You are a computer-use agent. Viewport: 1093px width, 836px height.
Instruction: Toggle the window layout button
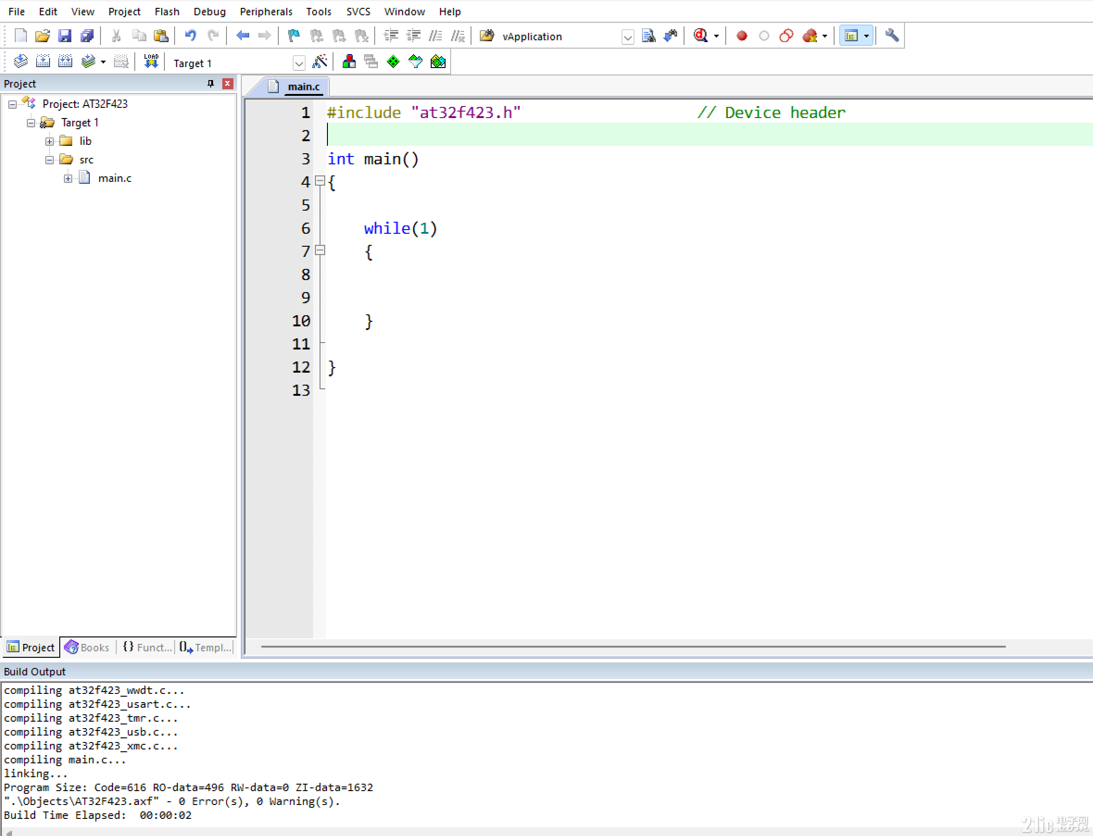coord(851,36)
